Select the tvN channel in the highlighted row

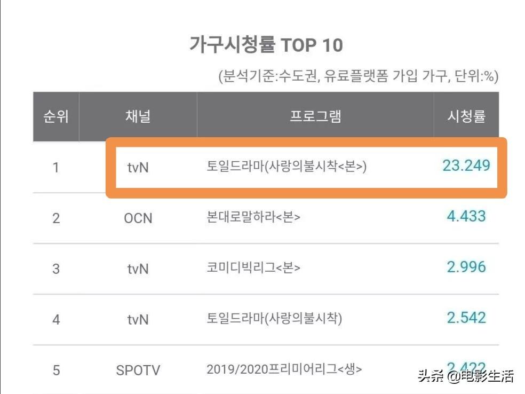138,167
